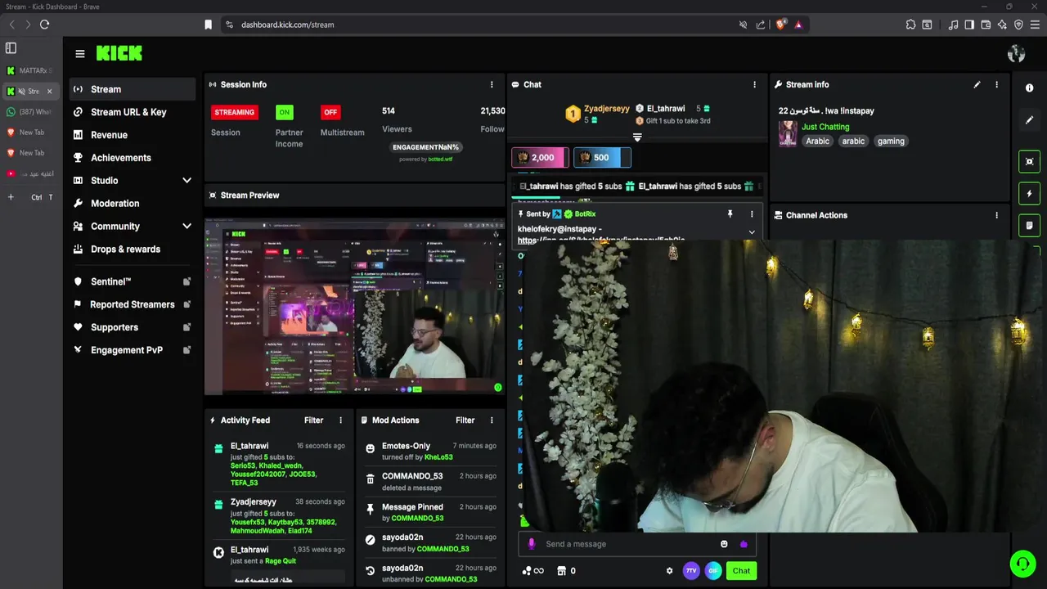The height and width of the screenshot is (589, 1047).
Task: Open Brave Rewards triangle icon
Action: [x=798, y=25]
